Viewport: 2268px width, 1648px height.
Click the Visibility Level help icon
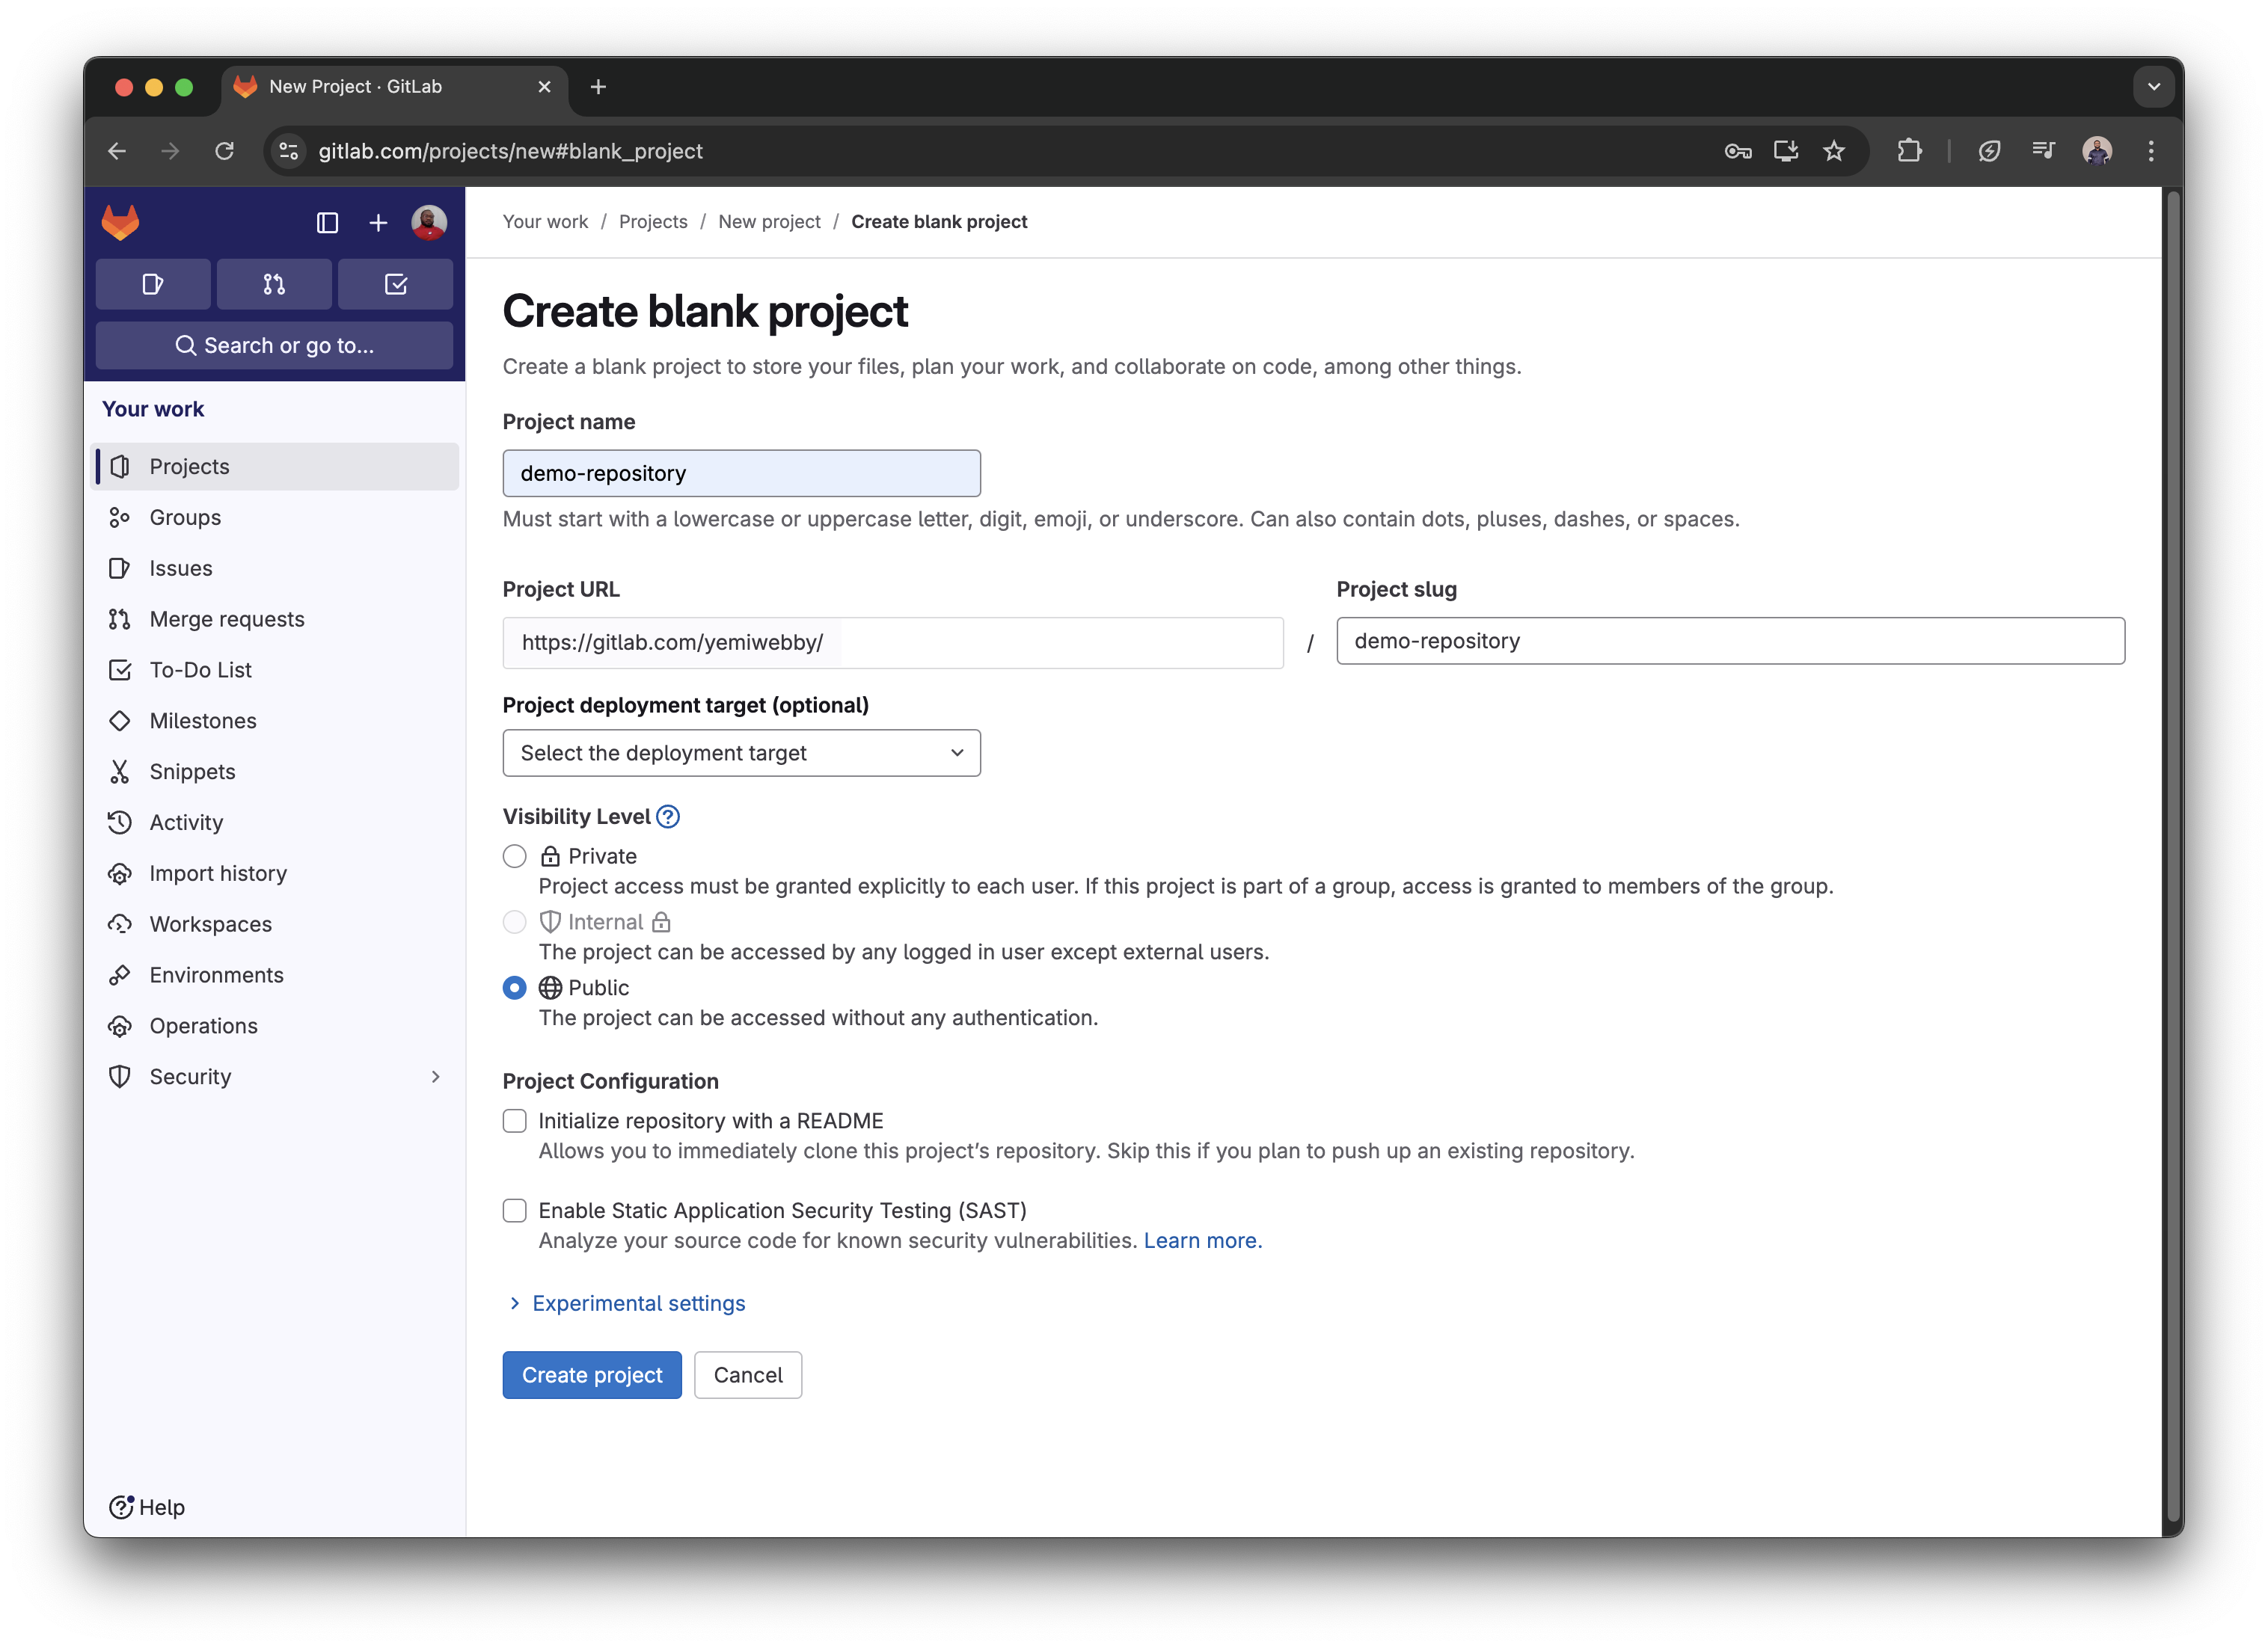[x=668, y=817]
